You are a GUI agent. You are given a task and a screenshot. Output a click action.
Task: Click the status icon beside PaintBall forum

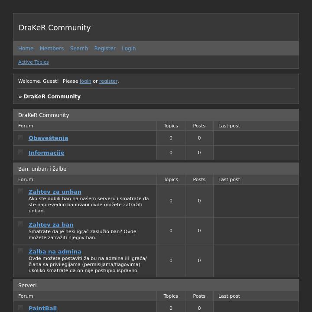20,308
